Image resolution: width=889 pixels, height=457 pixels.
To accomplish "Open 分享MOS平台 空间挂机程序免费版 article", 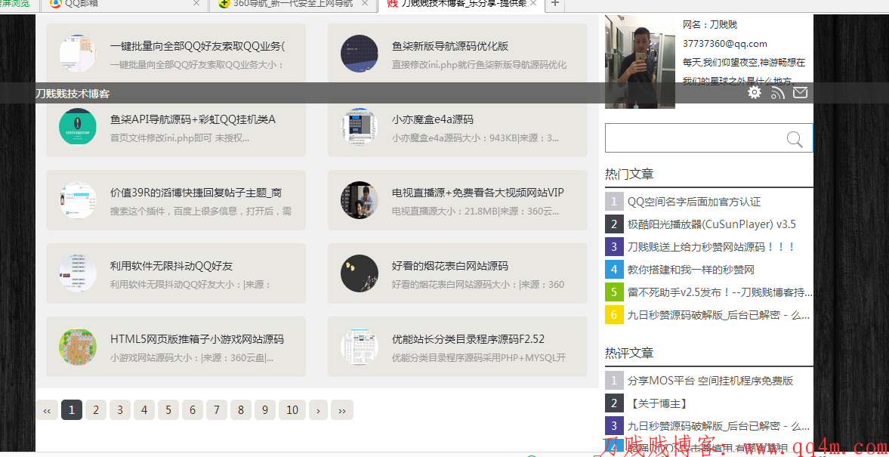I will (710, 381).
